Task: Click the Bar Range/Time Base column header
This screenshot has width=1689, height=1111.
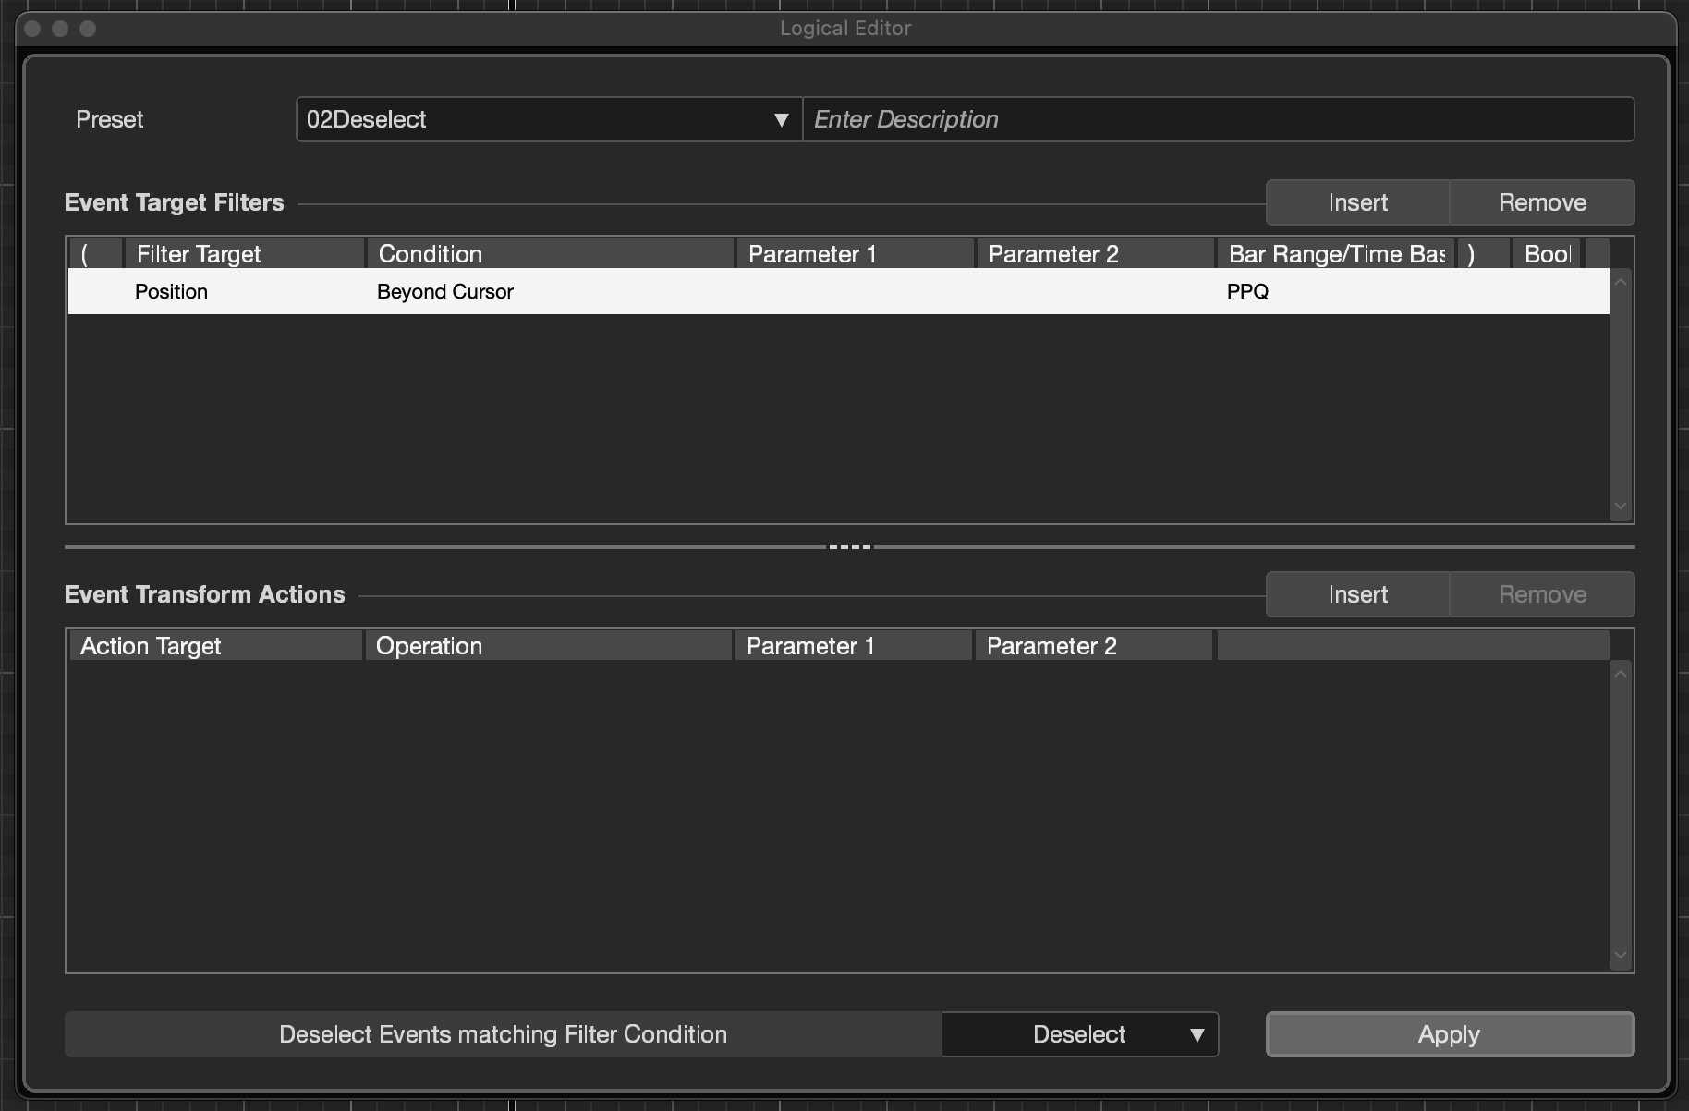Action: [x=1336, y=254]
